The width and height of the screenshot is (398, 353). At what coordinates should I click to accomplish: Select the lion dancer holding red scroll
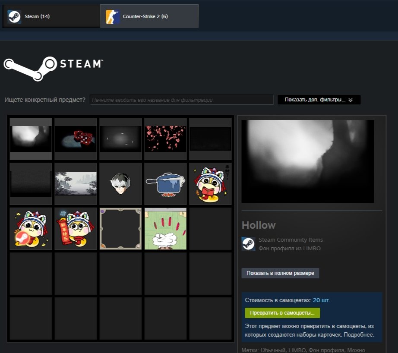coord(76,229)
